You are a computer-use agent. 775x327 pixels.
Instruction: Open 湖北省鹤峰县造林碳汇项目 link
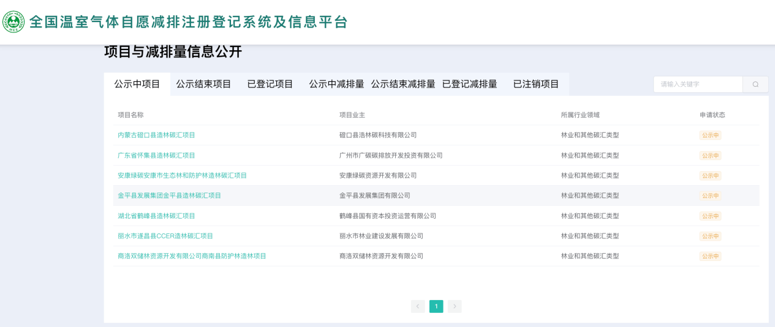tap(156, 216)
